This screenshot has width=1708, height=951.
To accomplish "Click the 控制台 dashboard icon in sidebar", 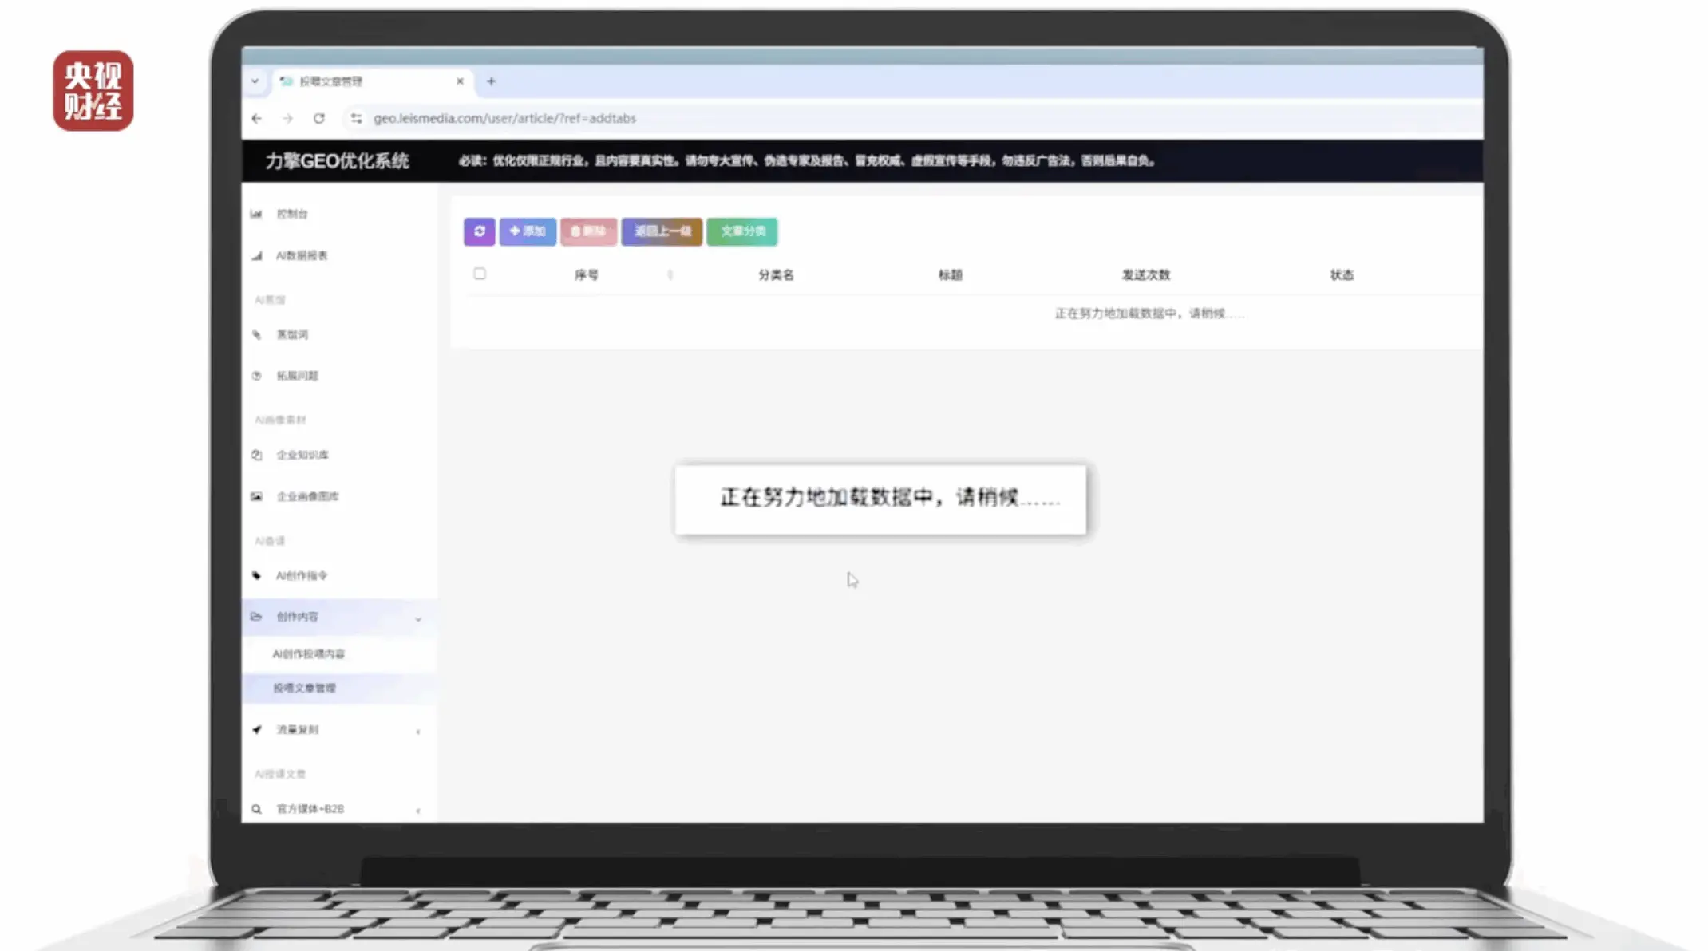I will pos(256,214).
